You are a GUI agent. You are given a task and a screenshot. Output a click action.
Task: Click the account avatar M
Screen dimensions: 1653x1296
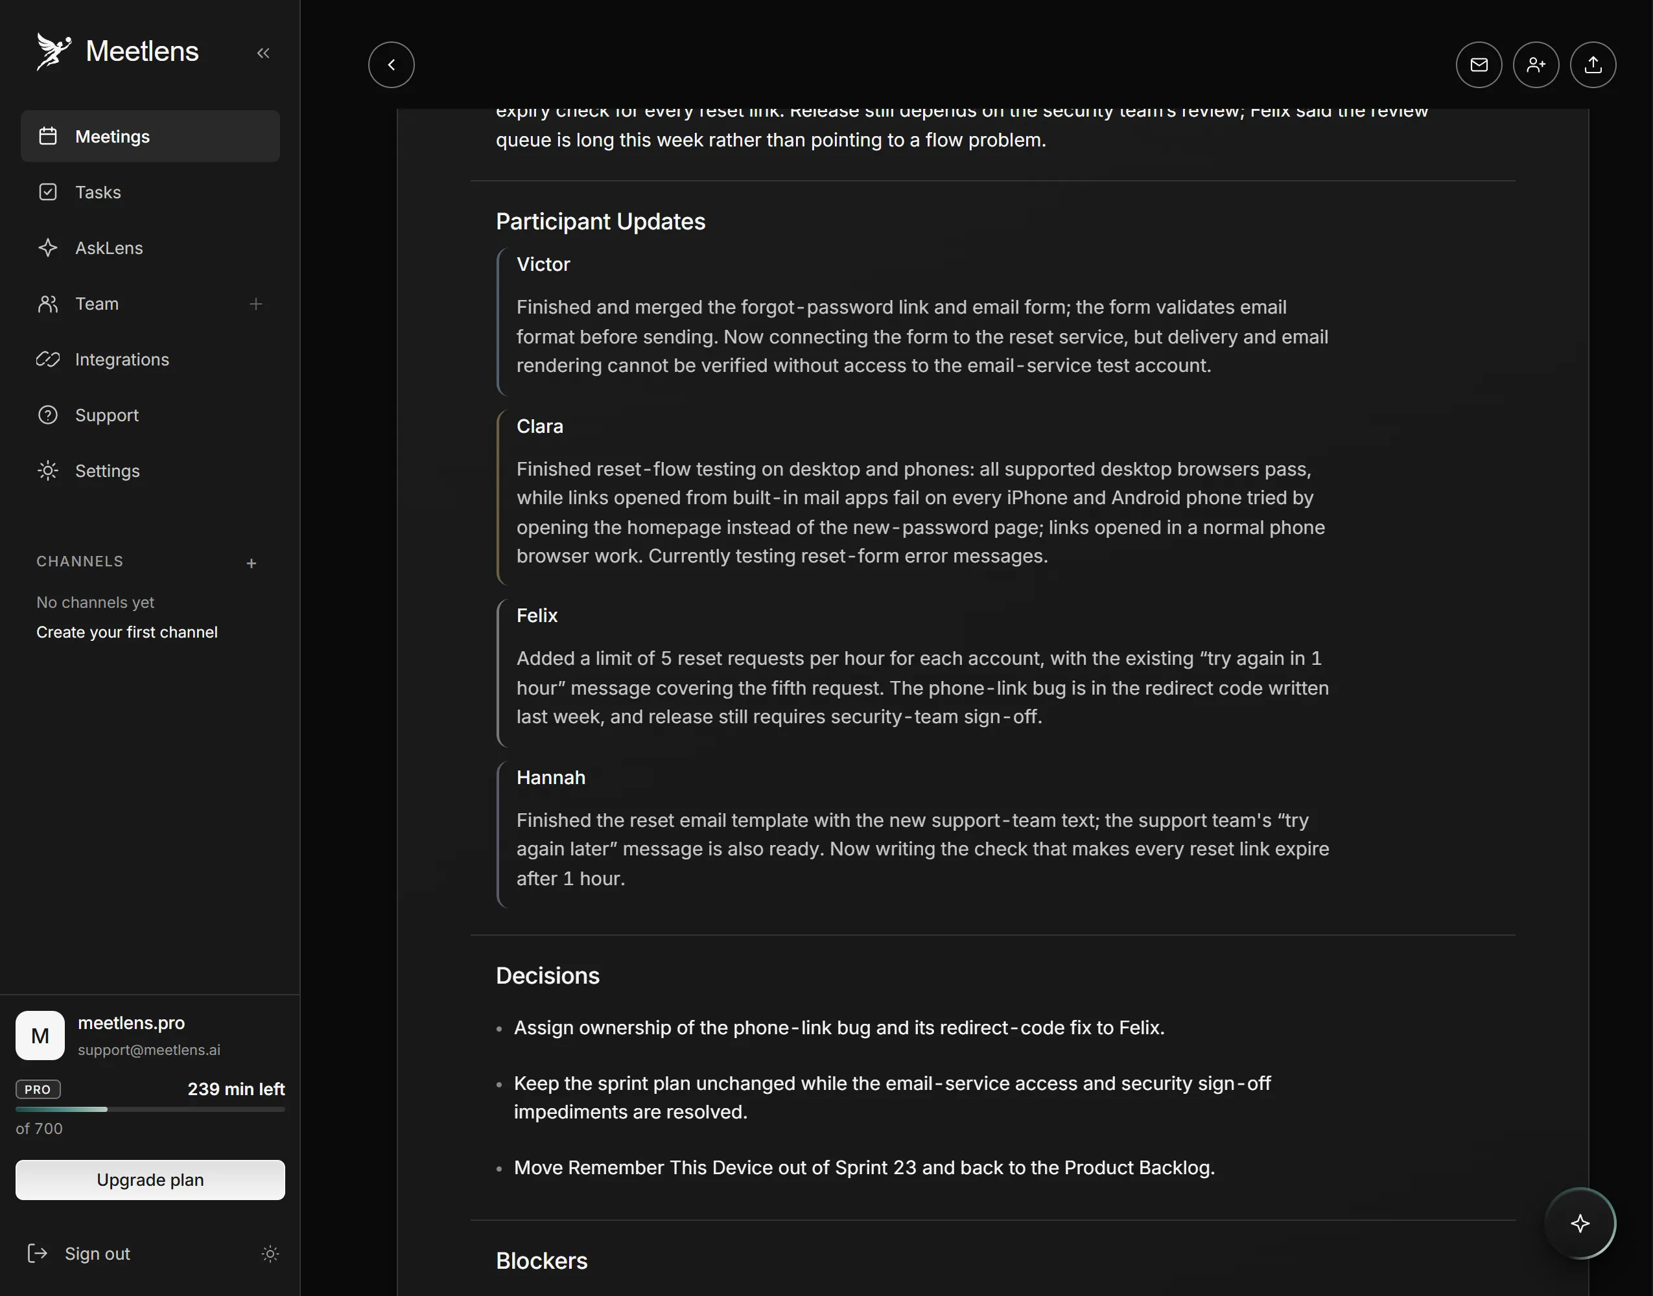[x=40, y=1036]
